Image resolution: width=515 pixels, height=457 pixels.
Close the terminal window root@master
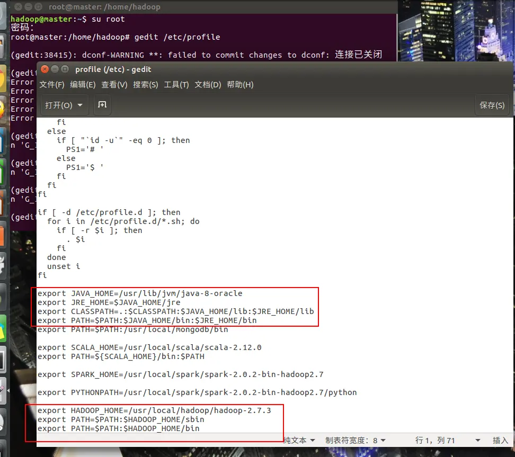[x=19, y=6]
